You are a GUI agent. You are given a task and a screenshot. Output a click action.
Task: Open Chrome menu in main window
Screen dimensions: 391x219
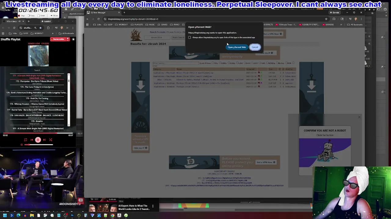[362, 19]
